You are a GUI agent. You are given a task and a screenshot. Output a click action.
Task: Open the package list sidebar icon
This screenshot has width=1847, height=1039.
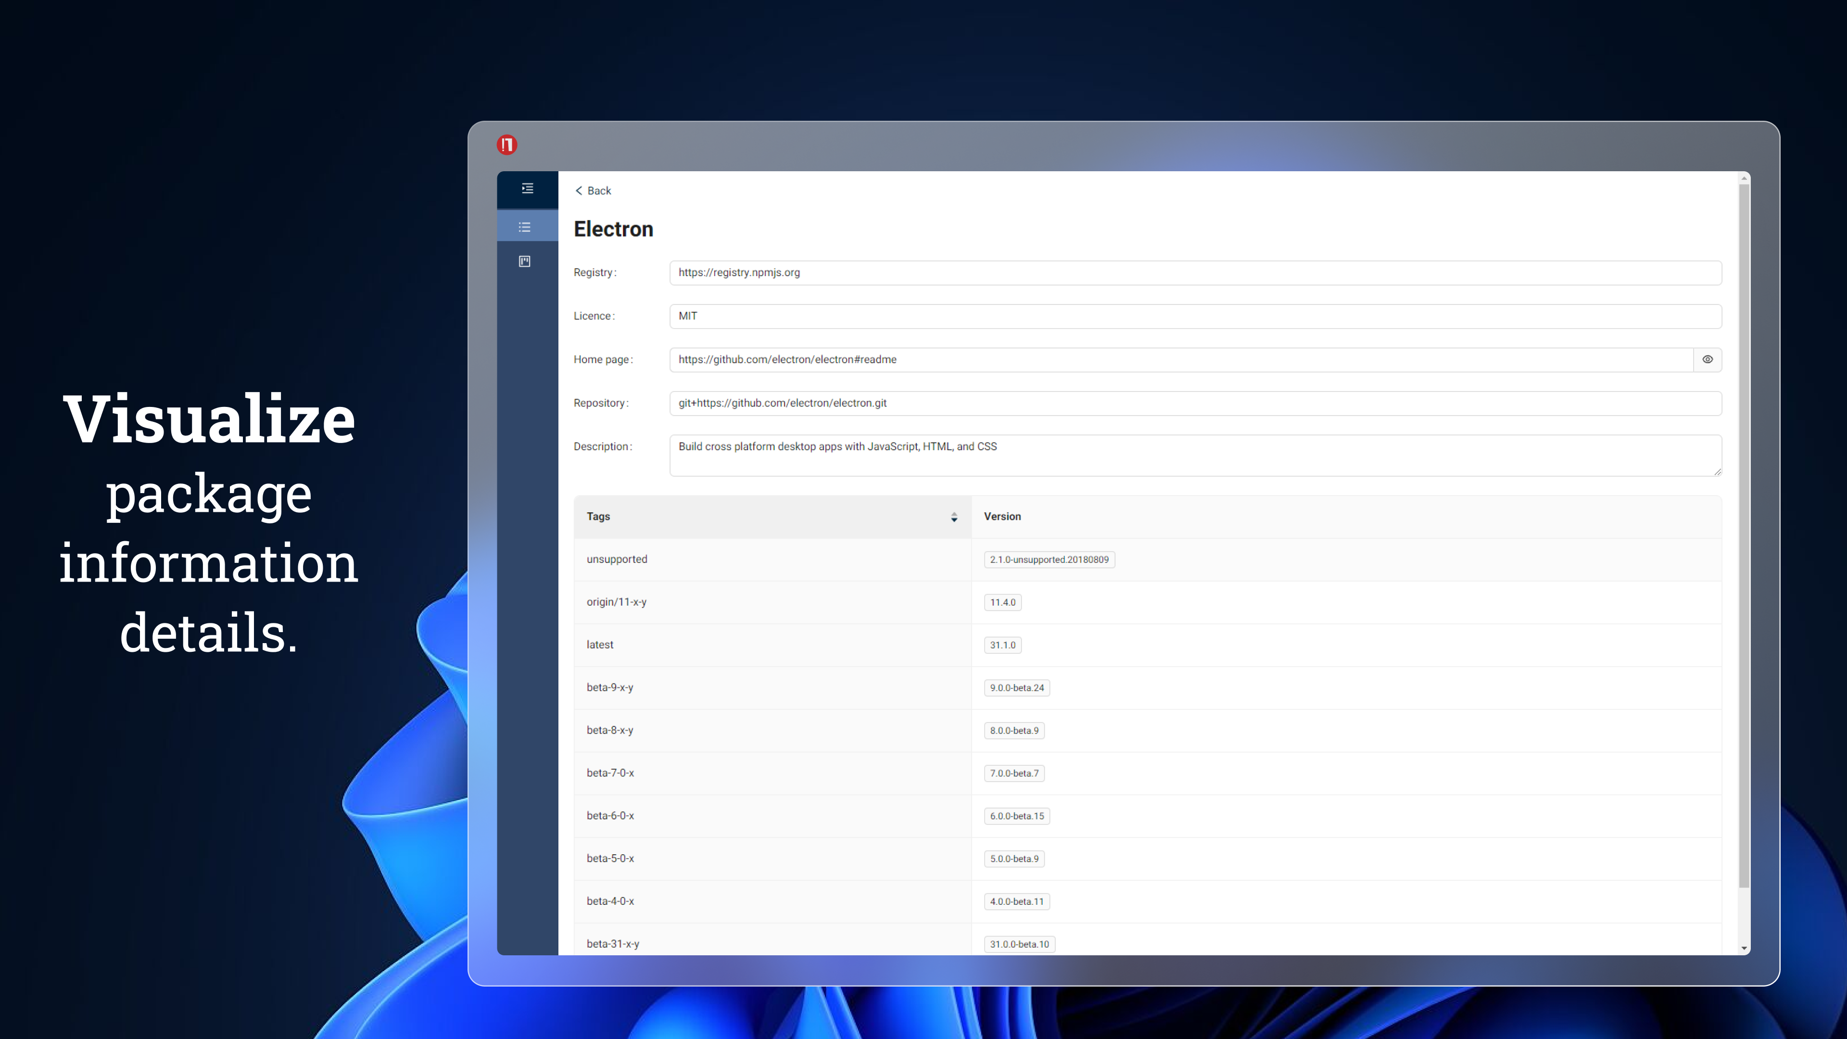pos(525,228)
